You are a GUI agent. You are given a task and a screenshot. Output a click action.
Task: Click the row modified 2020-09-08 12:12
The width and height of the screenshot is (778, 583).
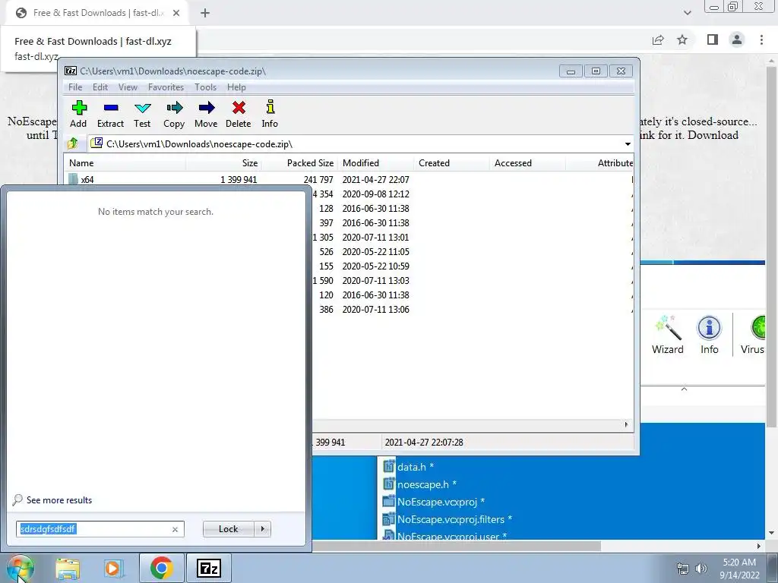472,194
